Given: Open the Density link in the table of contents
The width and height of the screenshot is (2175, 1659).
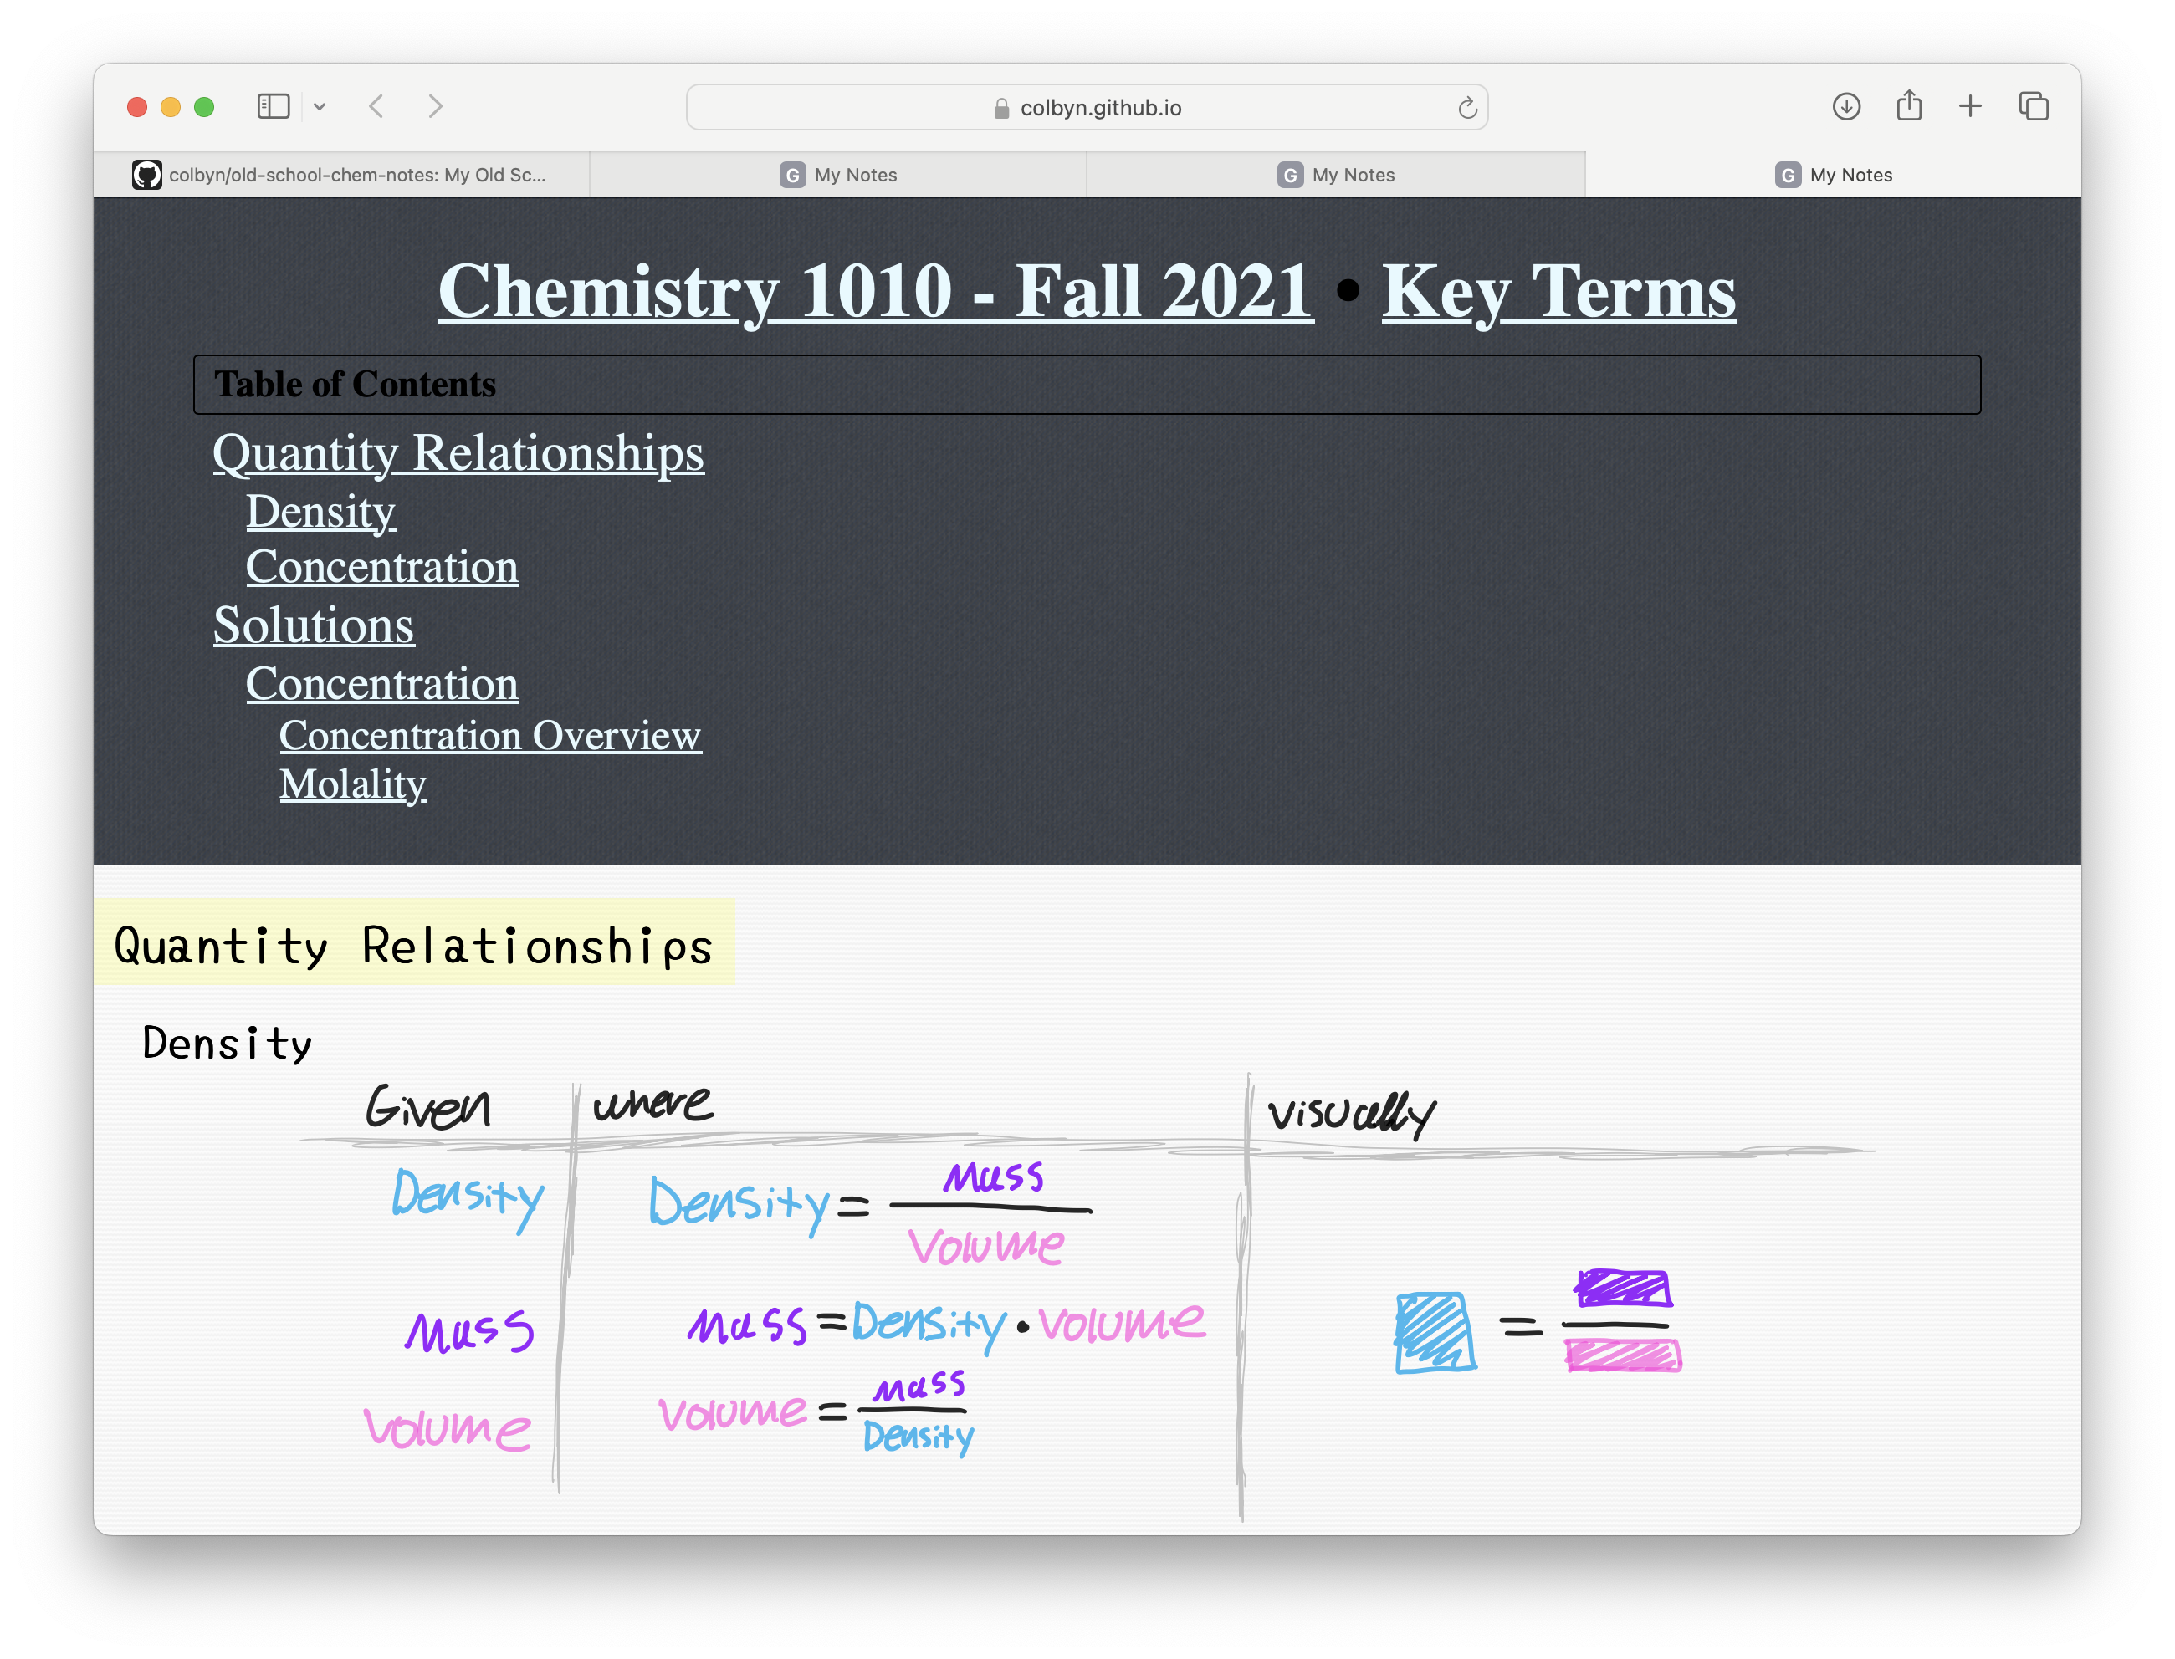Looking at the screenshot, I should coord(320,512).
